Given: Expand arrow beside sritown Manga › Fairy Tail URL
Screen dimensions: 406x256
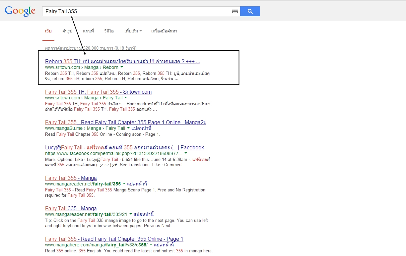Looking at the screenshot, I should click(x=126, y=98).
